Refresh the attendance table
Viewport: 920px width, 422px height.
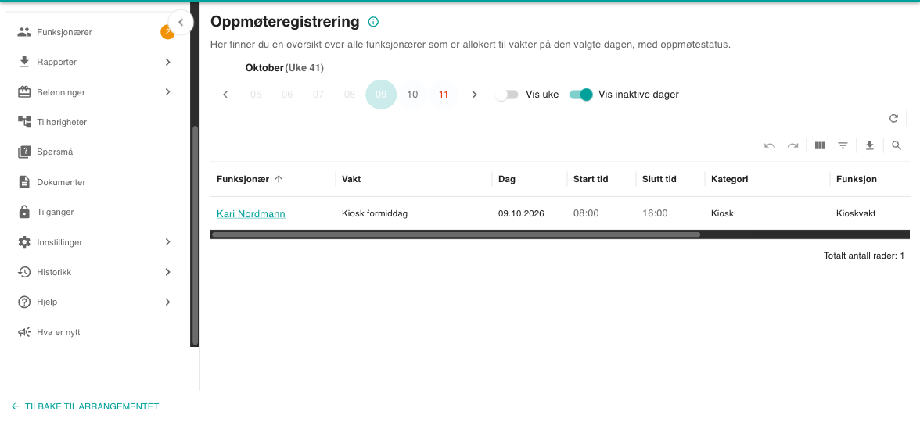(x=893, y=119)
